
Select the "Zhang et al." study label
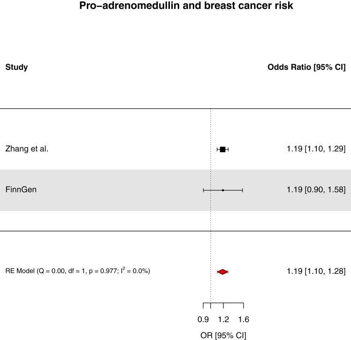[x=27, y=149]
